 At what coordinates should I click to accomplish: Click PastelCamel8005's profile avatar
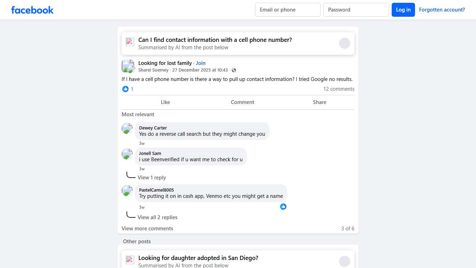(127, 191)
